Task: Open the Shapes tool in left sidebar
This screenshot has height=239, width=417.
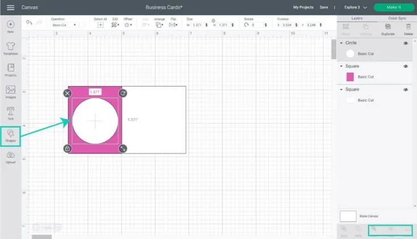Action: point(11,135)
